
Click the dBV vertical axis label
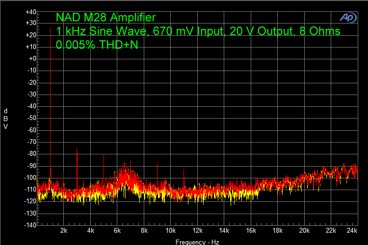pos(5,118)
